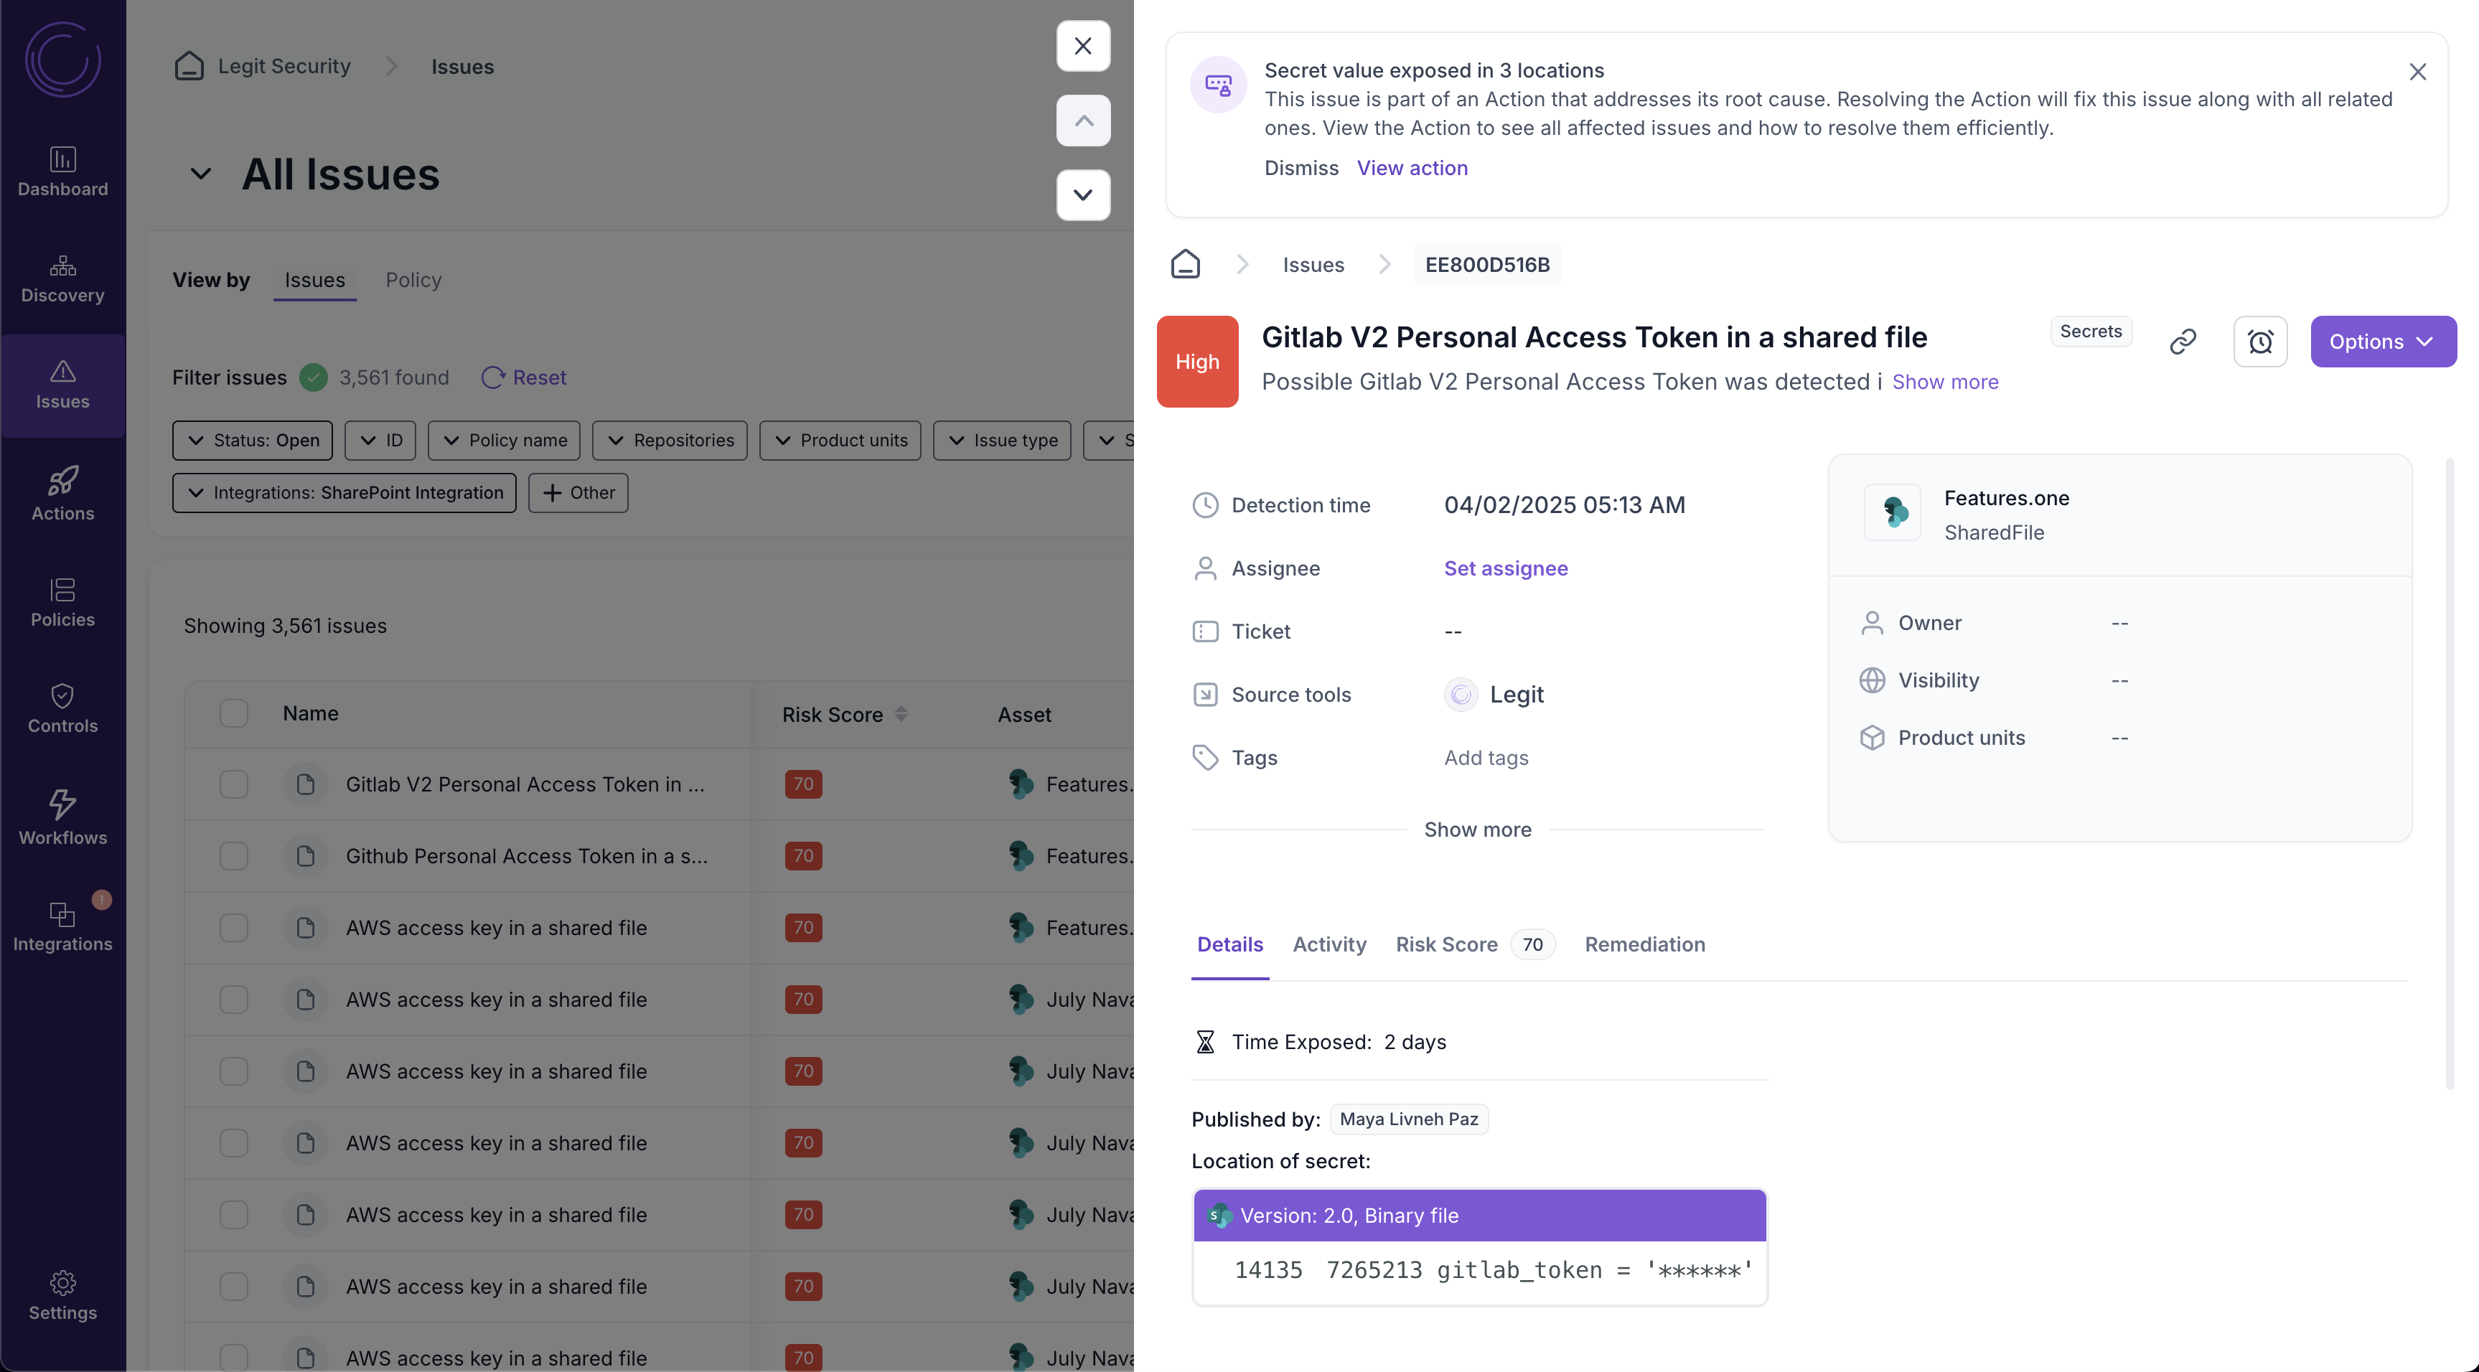Click Add tags field
2479x1372 pixels.
(x=1486, y=757)
